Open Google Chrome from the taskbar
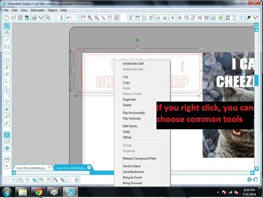The image size is (263, 198). point(39,192)
